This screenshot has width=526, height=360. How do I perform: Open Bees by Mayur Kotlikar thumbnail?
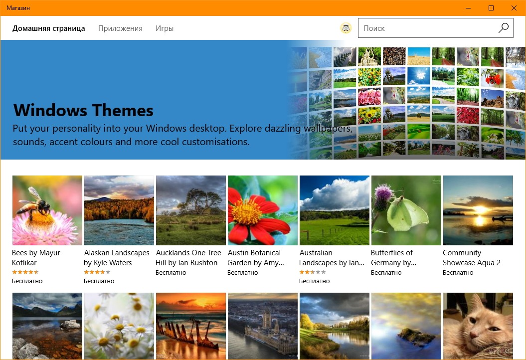[x=47, y=210]
